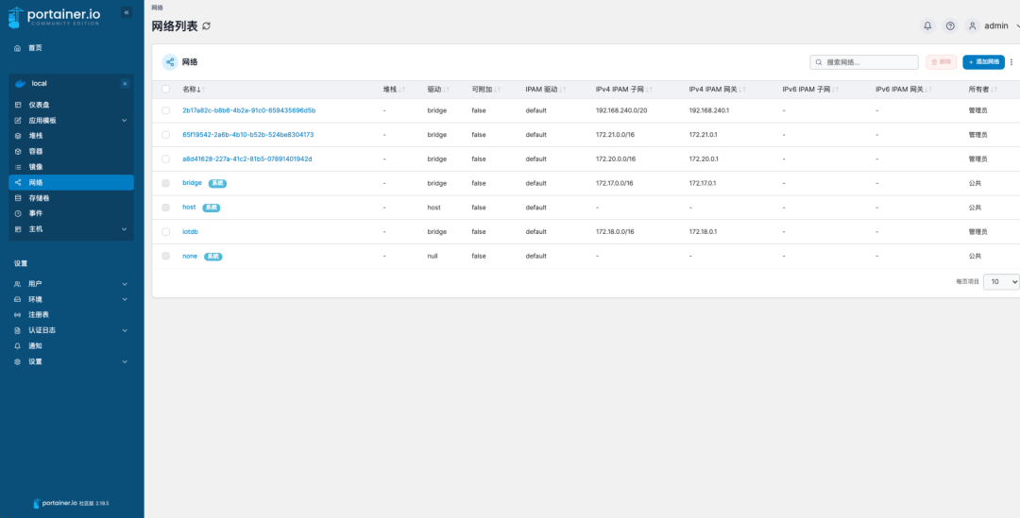1020x518 pixels.
Task: Open the items-per-page dropdown
Action: 1001,281
